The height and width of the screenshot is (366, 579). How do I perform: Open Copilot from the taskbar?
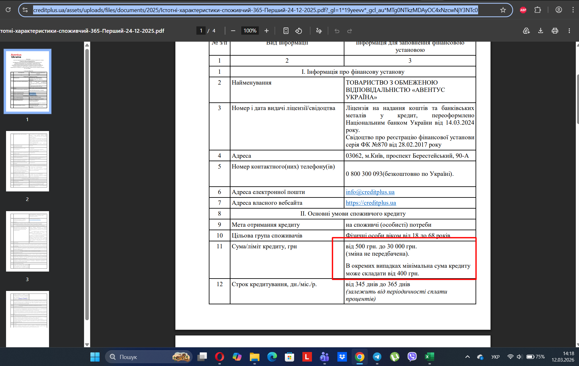(x=237, y=357)
